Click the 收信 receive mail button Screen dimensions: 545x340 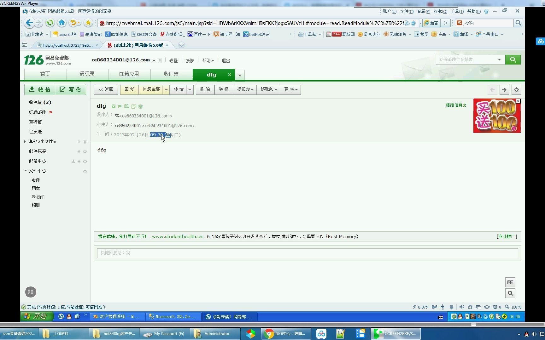pyautogui.click(x=40, y=90)
